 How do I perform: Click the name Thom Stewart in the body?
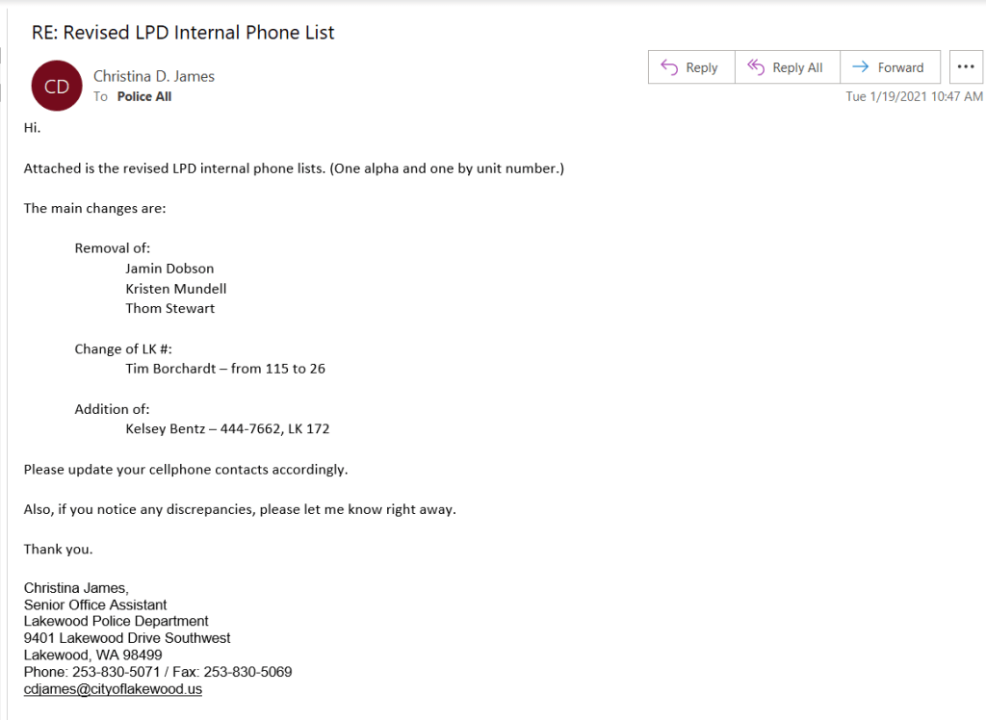[x=170, y=309]
